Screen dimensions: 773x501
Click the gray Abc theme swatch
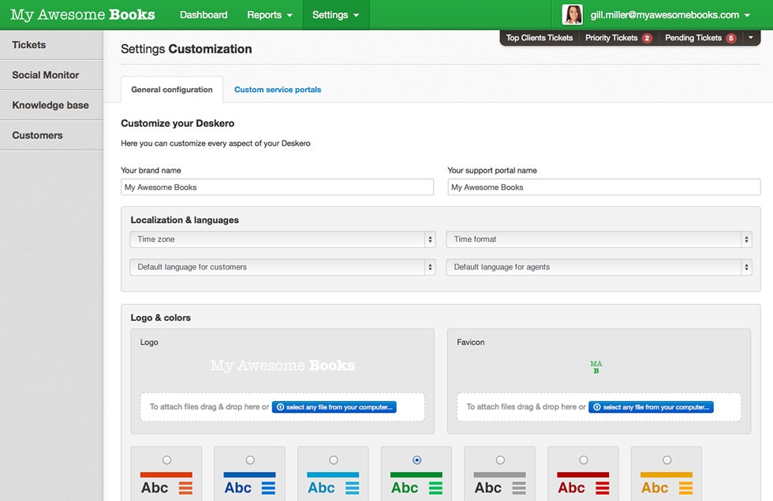tap(499, 484)
